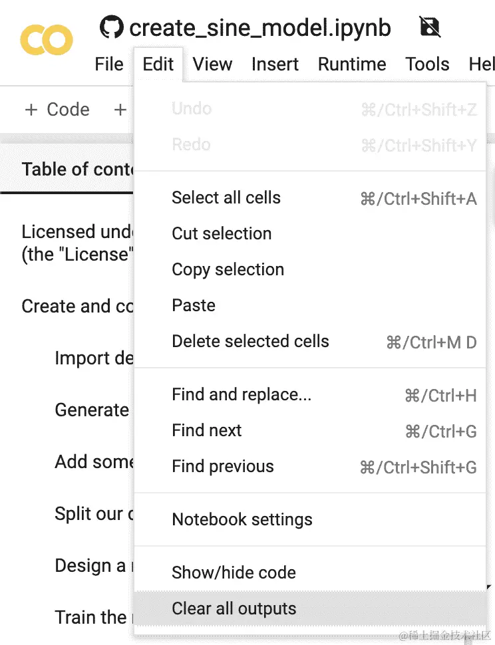Screen dimensions: 495x645
Task: Open the View menu
Action: tap(212, 64)
